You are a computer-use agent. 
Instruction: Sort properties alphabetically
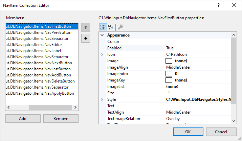111,27
